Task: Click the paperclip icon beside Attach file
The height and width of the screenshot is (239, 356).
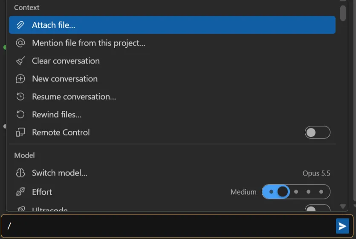Action: click(x=20, y=25)
